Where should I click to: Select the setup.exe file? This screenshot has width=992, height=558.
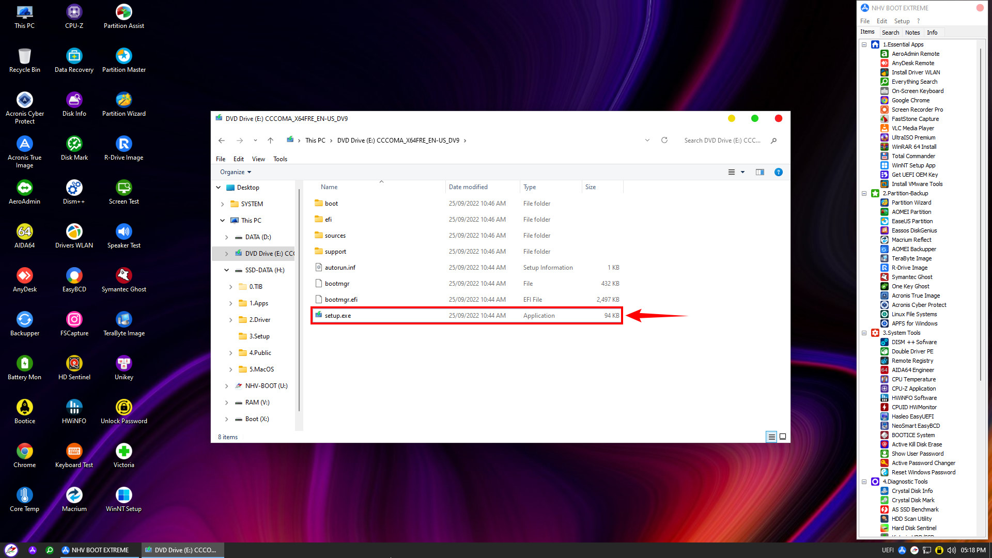click(338, 316)
